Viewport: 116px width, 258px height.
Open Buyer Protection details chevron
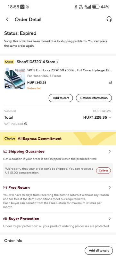[110, 219]
